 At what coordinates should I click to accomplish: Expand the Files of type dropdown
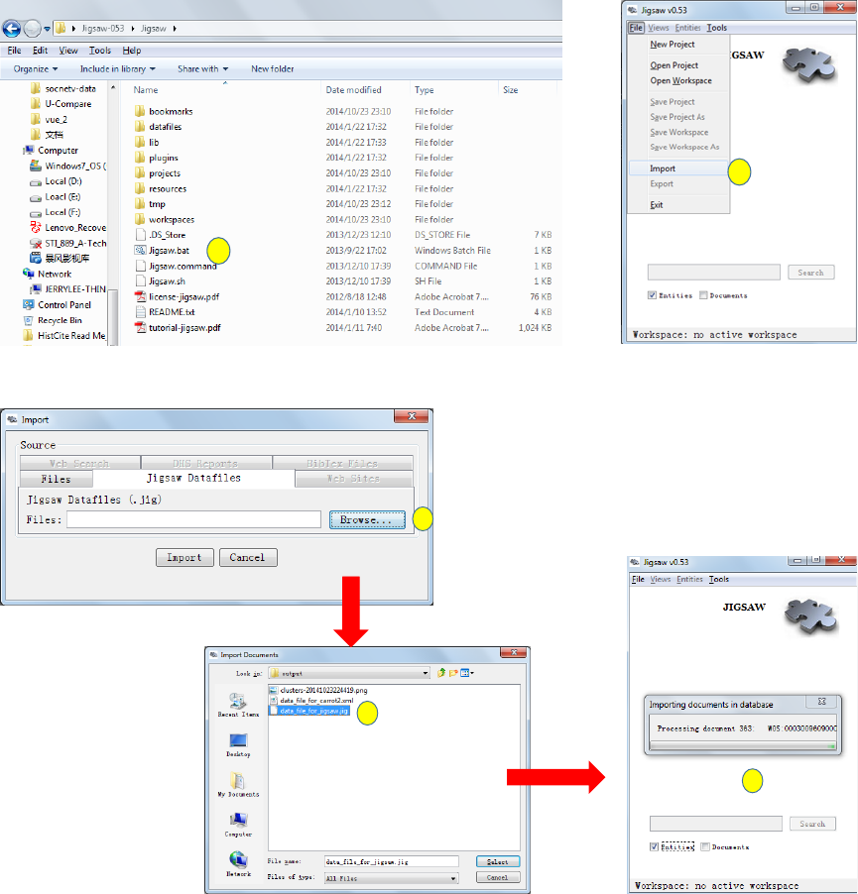(x=453, y=878)
